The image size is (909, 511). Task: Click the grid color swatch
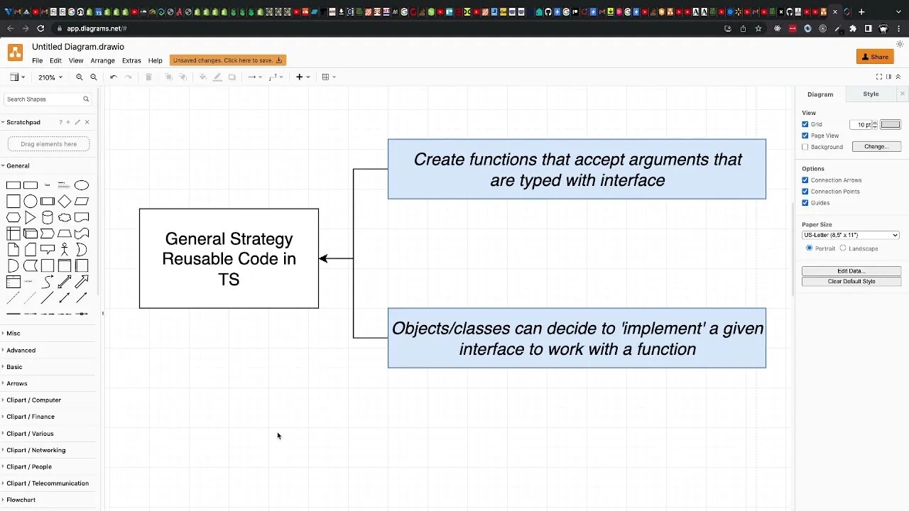(x=891, y=124)
